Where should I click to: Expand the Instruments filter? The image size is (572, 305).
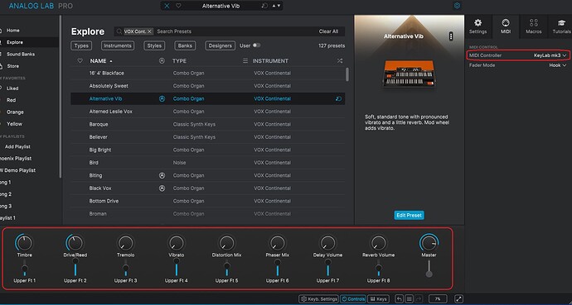click(x=118, y=45)
